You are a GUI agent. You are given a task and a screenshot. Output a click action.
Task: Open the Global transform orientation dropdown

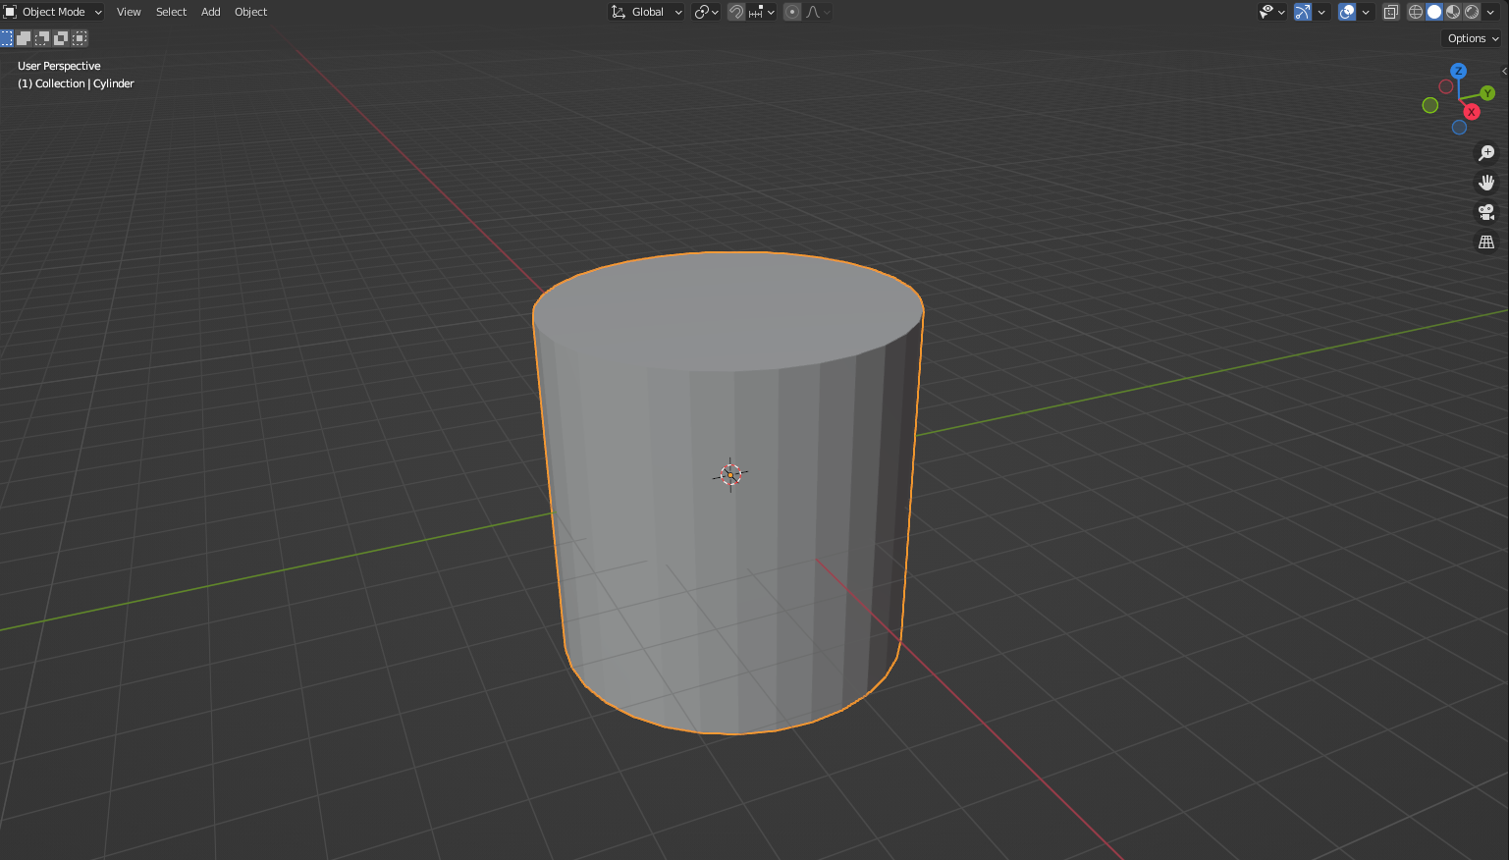[646, 12]
